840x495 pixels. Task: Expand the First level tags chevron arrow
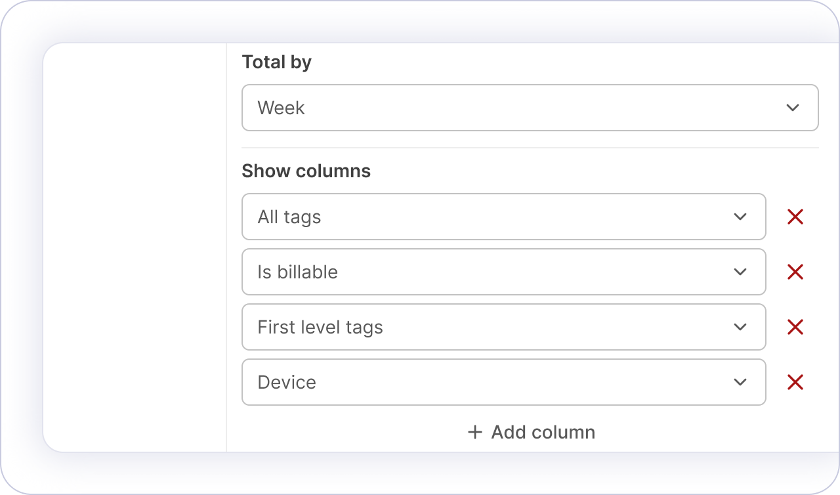[740, 327]
